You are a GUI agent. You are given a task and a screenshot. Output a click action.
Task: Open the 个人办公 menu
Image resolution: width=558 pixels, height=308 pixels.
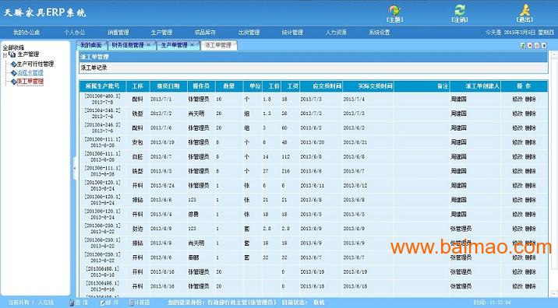74,33
